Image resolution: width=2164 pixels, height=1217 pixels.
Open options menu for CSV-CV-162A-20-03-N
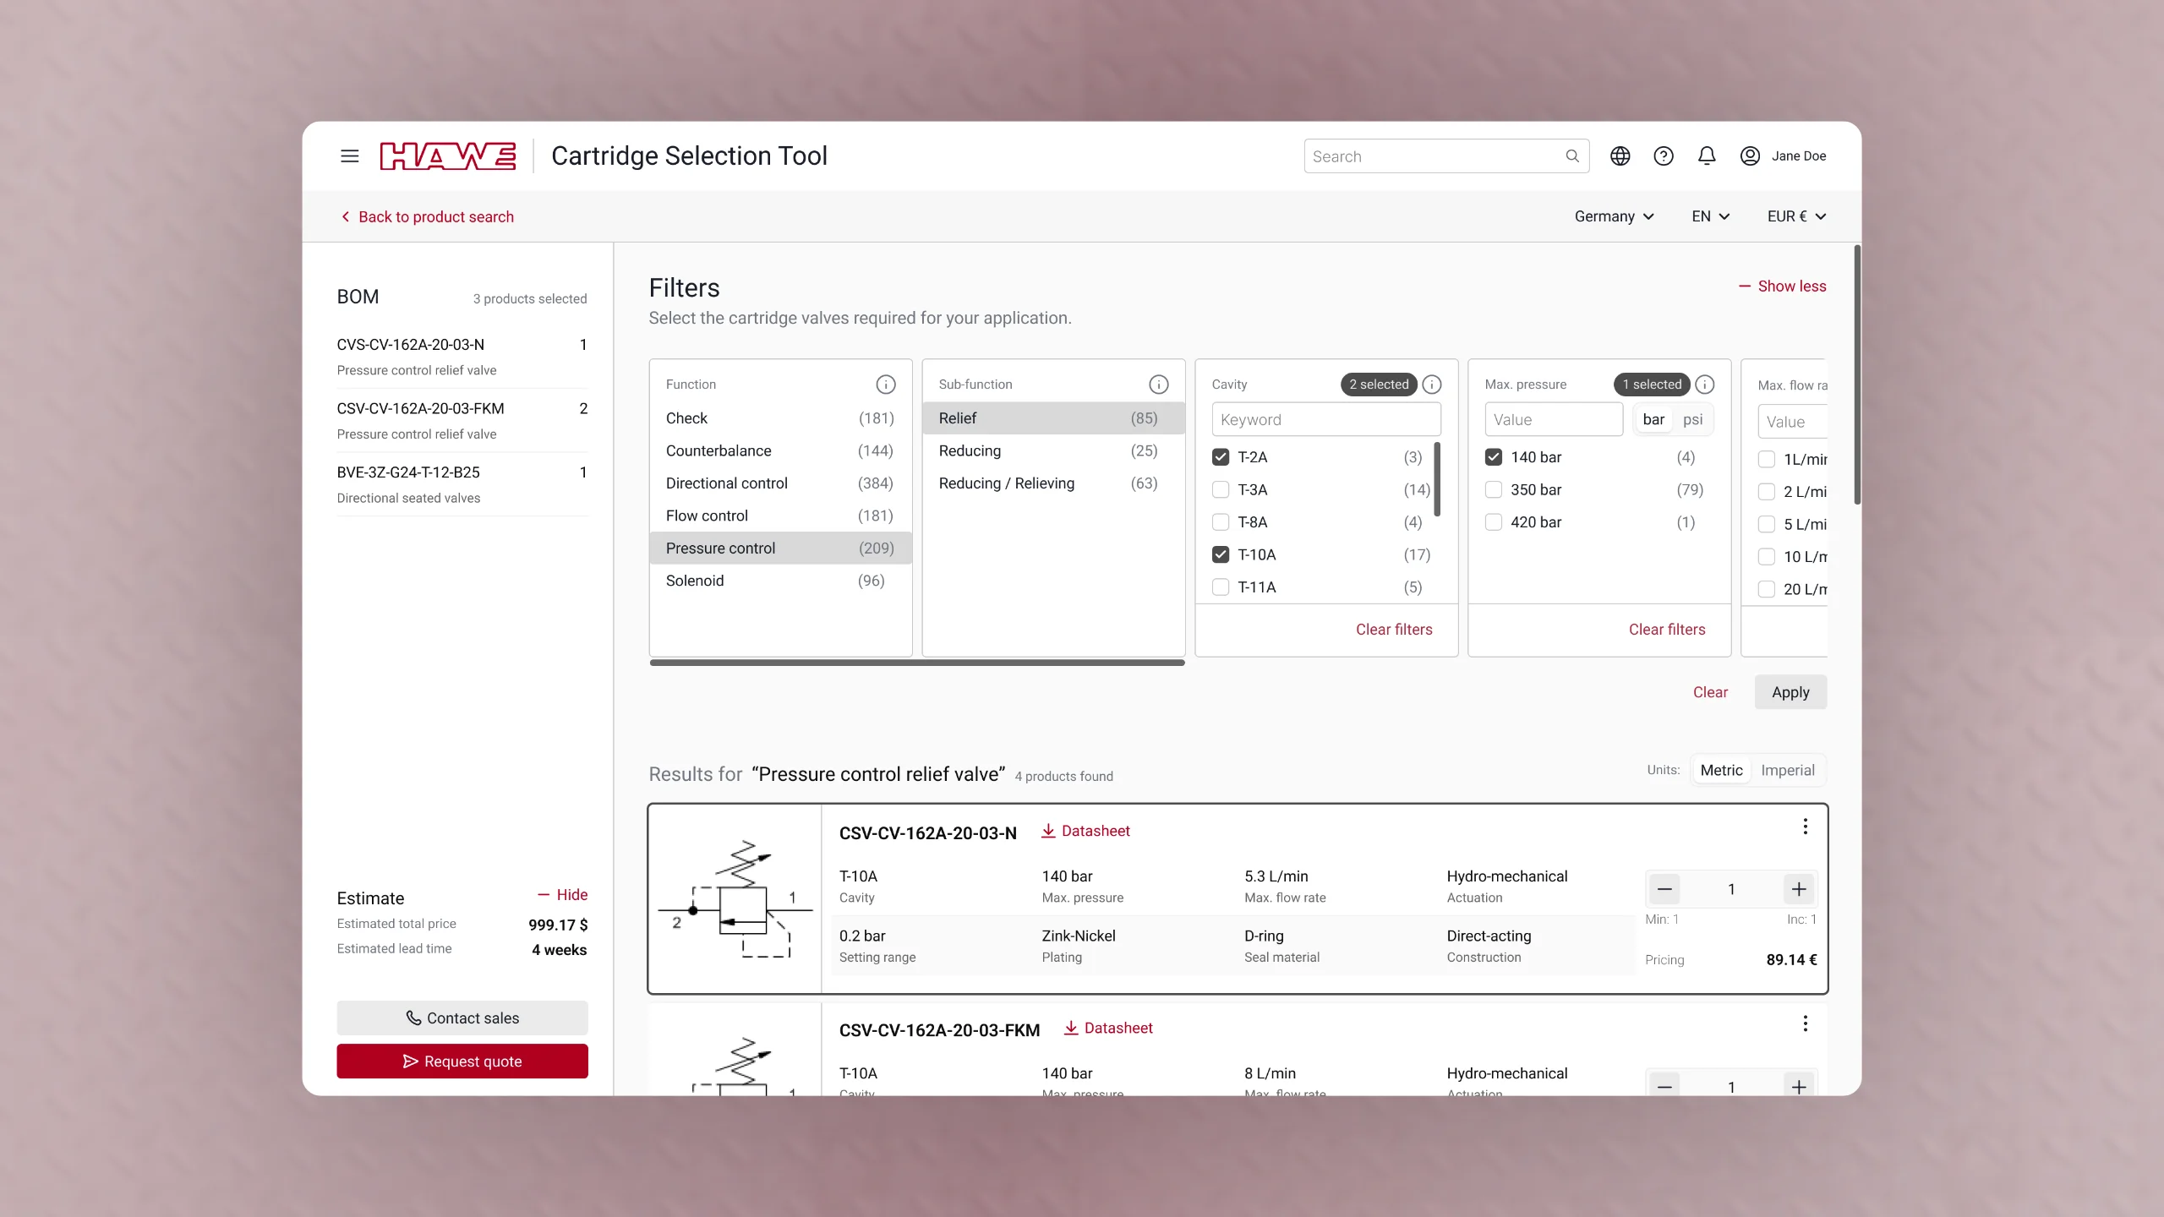[1805, 827]
